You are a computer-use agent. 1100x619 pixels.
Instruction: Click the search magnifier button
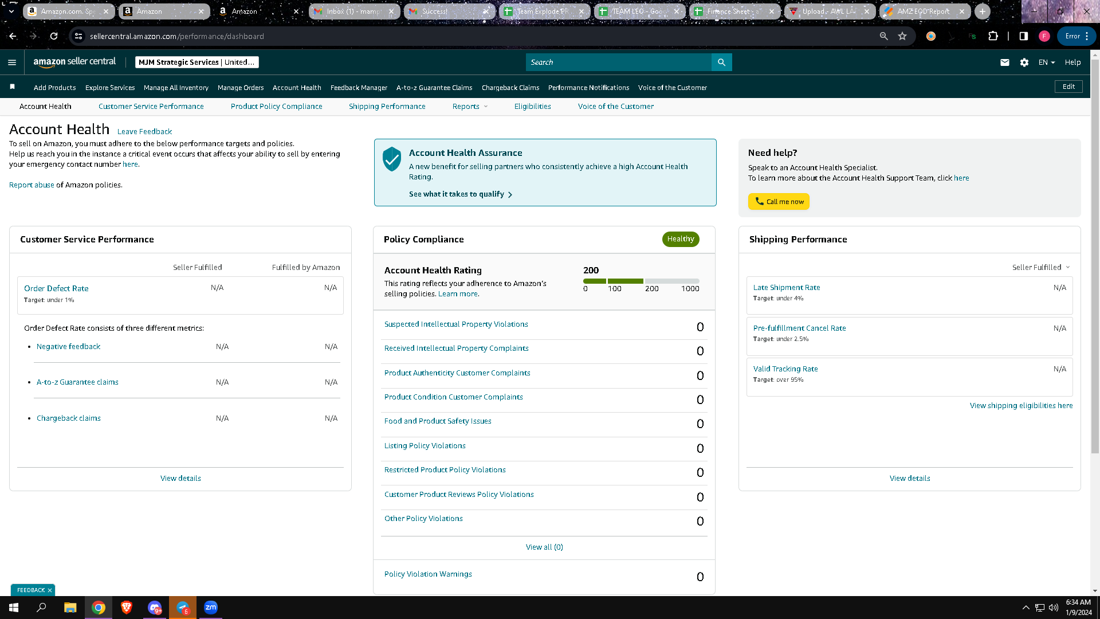(721, 62)
